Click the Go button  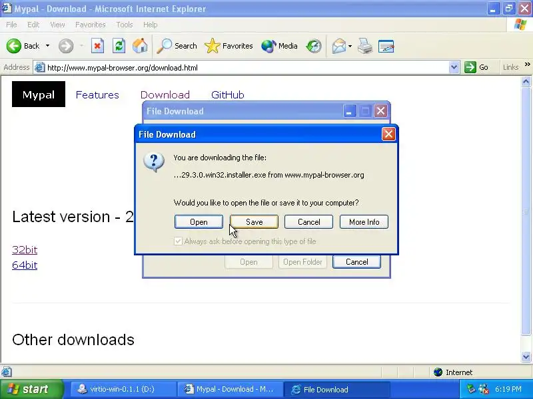pyautogui.click(x=476, y=67)
